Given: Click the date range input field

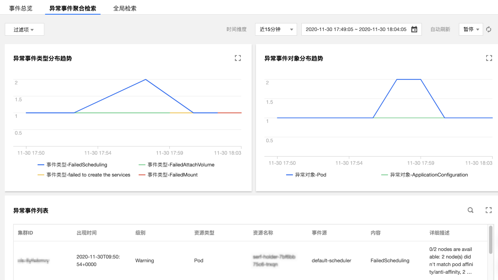Looking at the screenshot, I should 355,30.
